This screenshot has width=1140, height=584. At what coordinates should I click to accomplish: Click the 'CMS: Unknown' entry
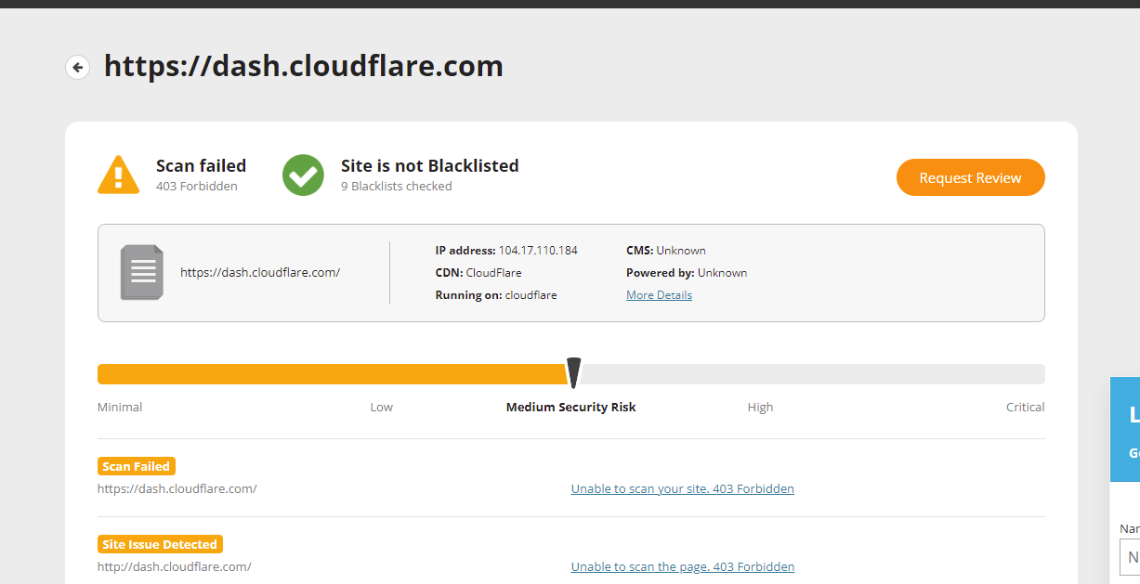[x=666, y=251]
